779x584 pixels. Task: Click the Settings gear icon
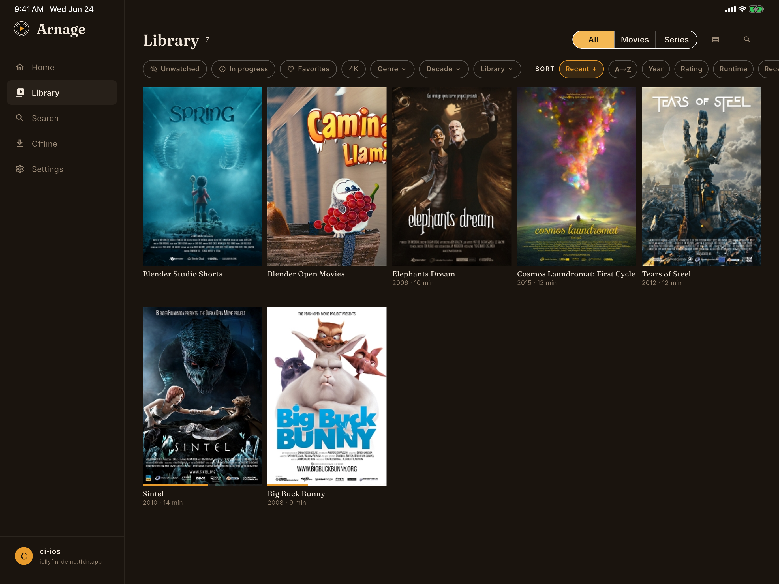20,169
